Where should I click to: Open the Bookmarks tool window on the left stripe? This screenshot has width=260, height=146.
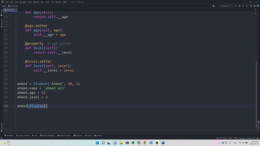2,127
